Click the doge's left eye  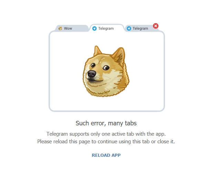pos(93,65)
